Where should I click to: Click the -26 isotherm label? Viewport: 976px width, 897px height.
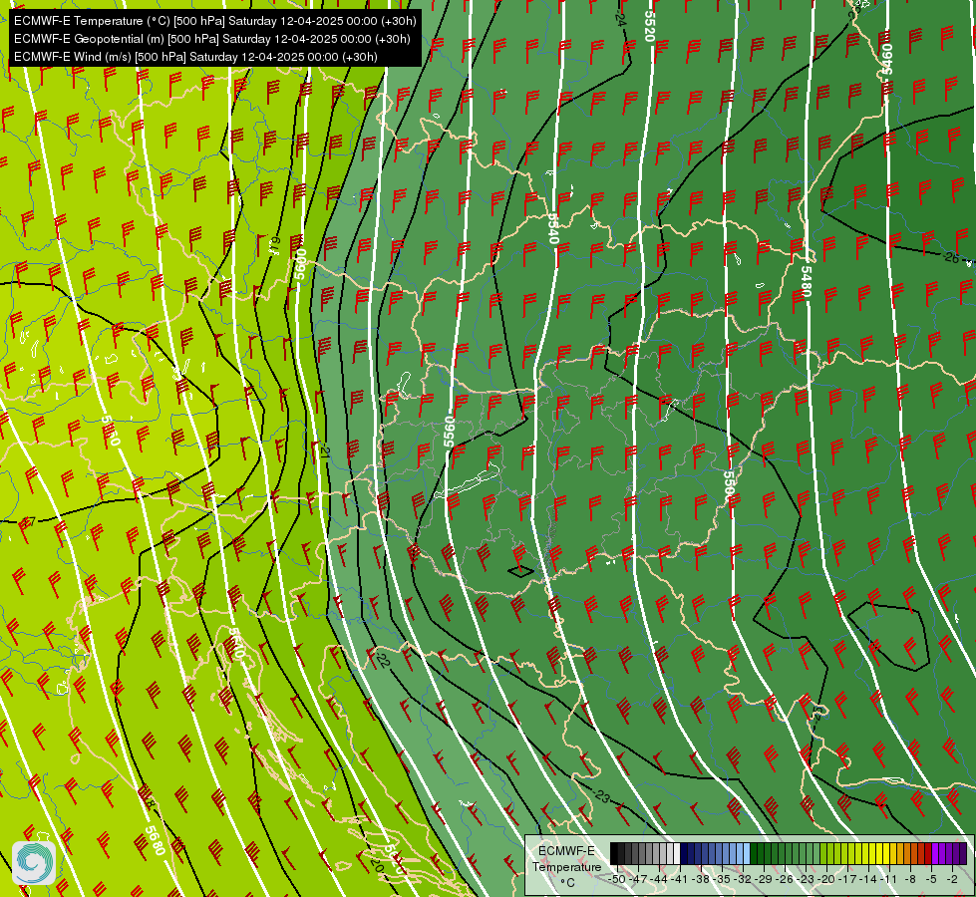pyautogui.click(x=950, y=257)
